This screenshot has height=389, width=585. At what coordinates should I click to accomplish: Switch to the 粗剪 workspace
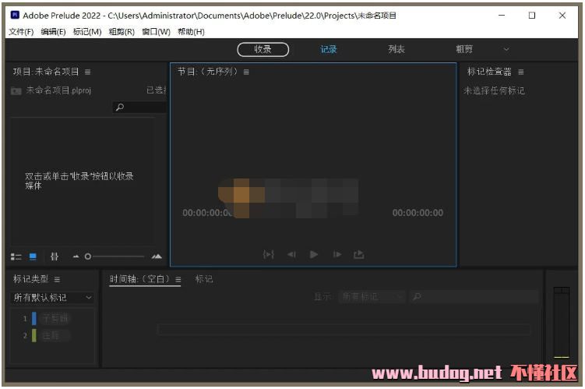tap(464, 49)
